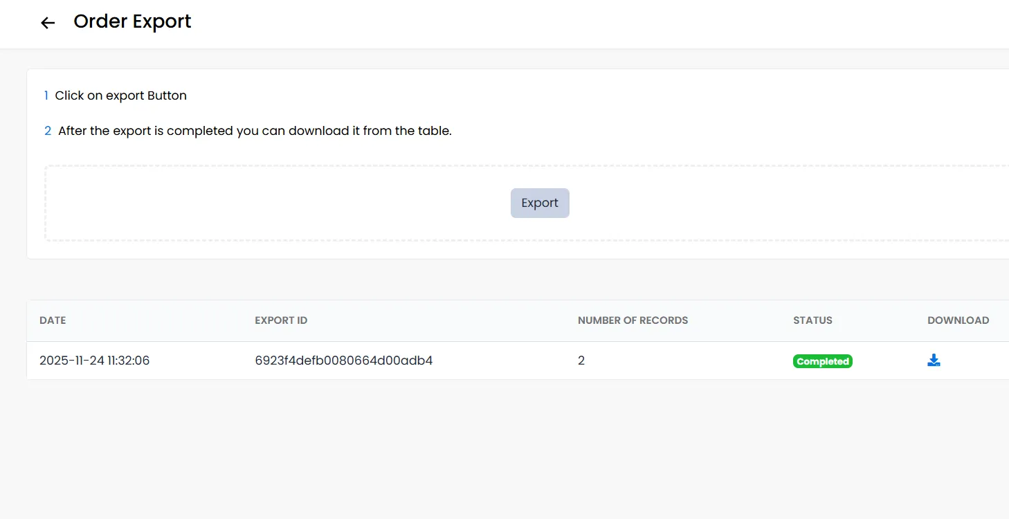This screenshot has height=519, width=1009.
Task: Click the blue step number 2
Action: point(48,131)
